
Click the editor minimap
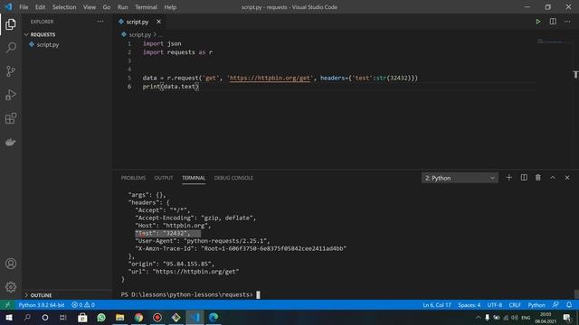[x=554, y=41]
